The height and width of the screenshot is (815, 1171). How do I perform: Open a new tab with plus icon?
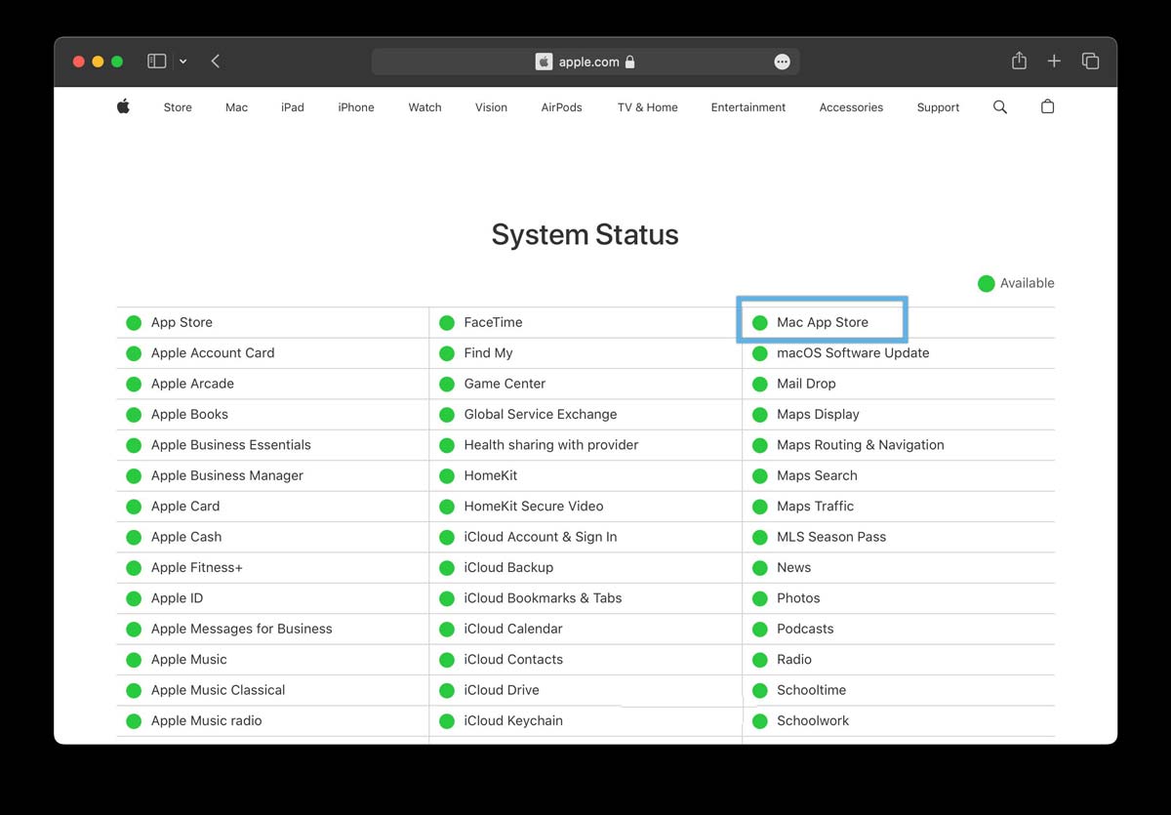(1054, 61)
